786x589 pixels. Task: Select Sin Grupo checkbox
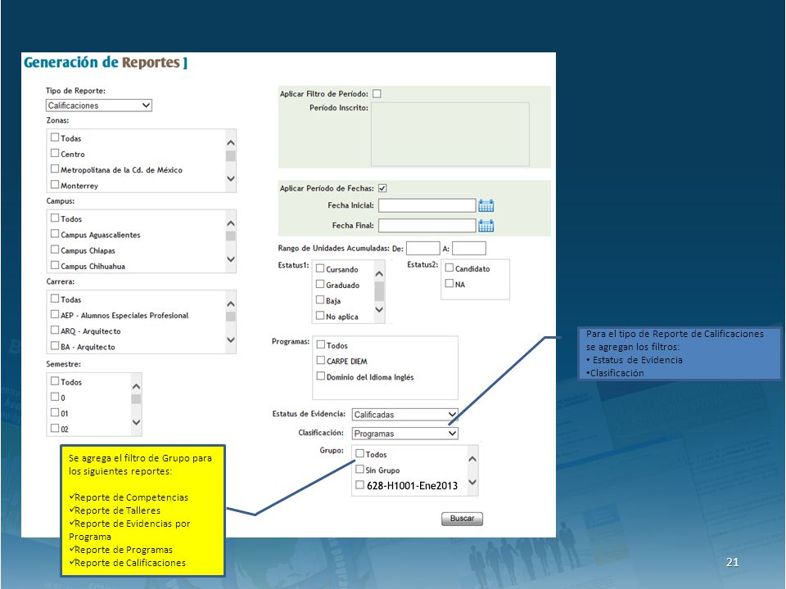(359, 470)
